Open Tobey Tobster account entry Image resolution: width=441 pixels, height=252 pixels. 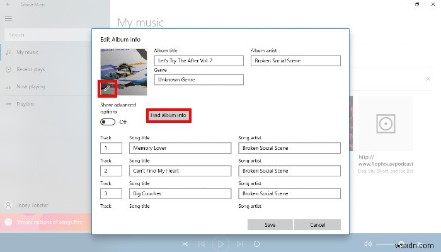pyautogui.click(x=47, y=205)
